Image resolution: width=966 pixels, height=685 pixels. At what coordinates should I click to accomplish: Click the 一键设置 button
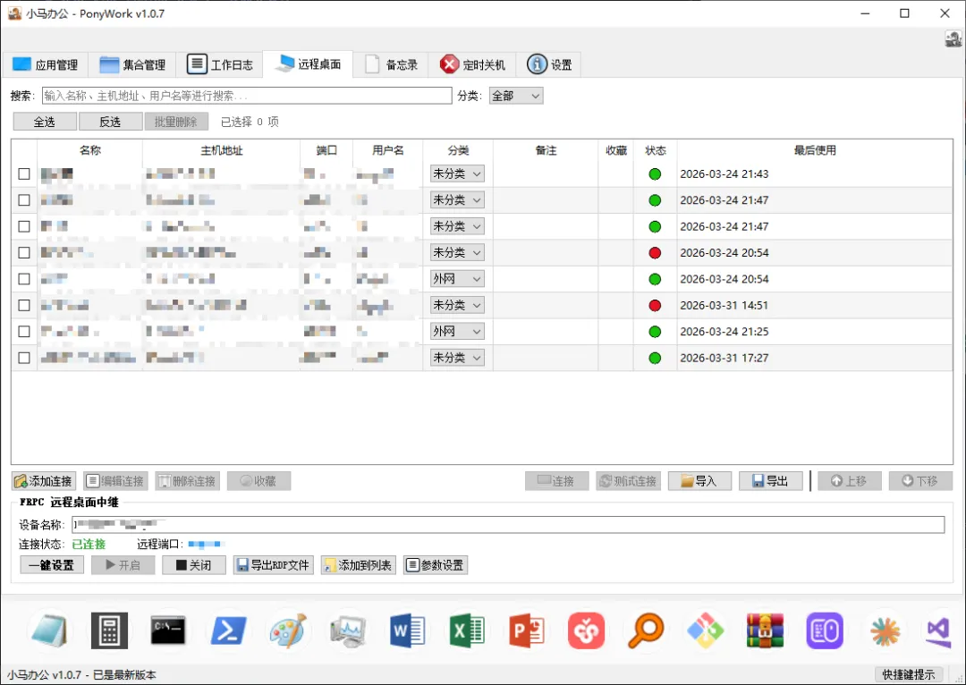coord(52,565)
